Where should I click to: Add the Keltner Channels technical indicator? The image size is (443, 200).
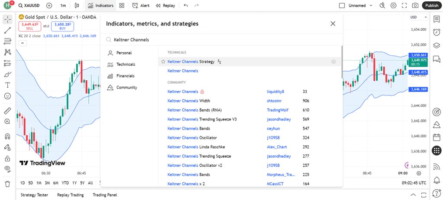click(x=183, y=71)
